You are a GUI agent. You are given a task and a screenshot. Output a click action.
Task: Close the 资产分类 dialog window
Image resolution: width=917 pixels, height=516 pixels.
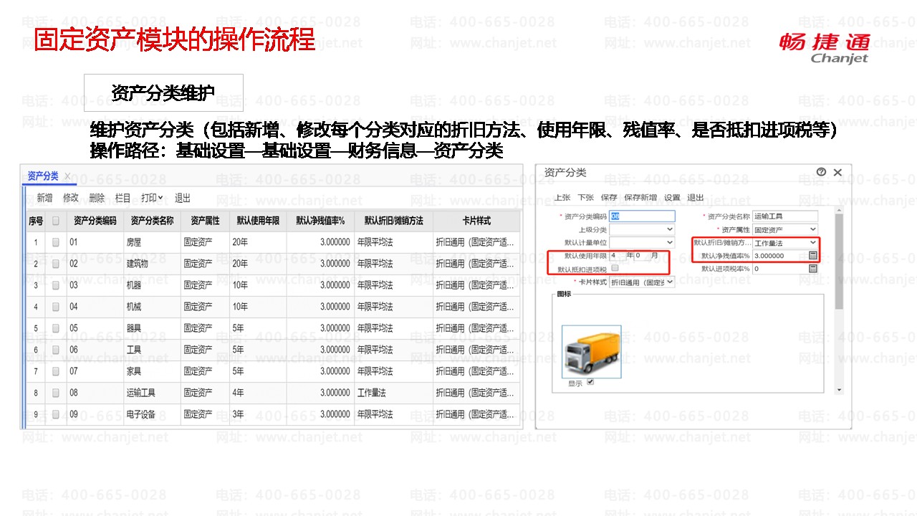[837, 172]
